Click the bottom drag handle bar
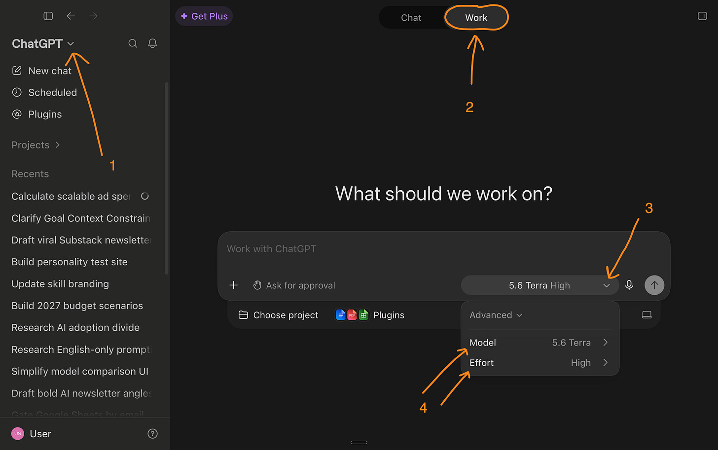 359,442
